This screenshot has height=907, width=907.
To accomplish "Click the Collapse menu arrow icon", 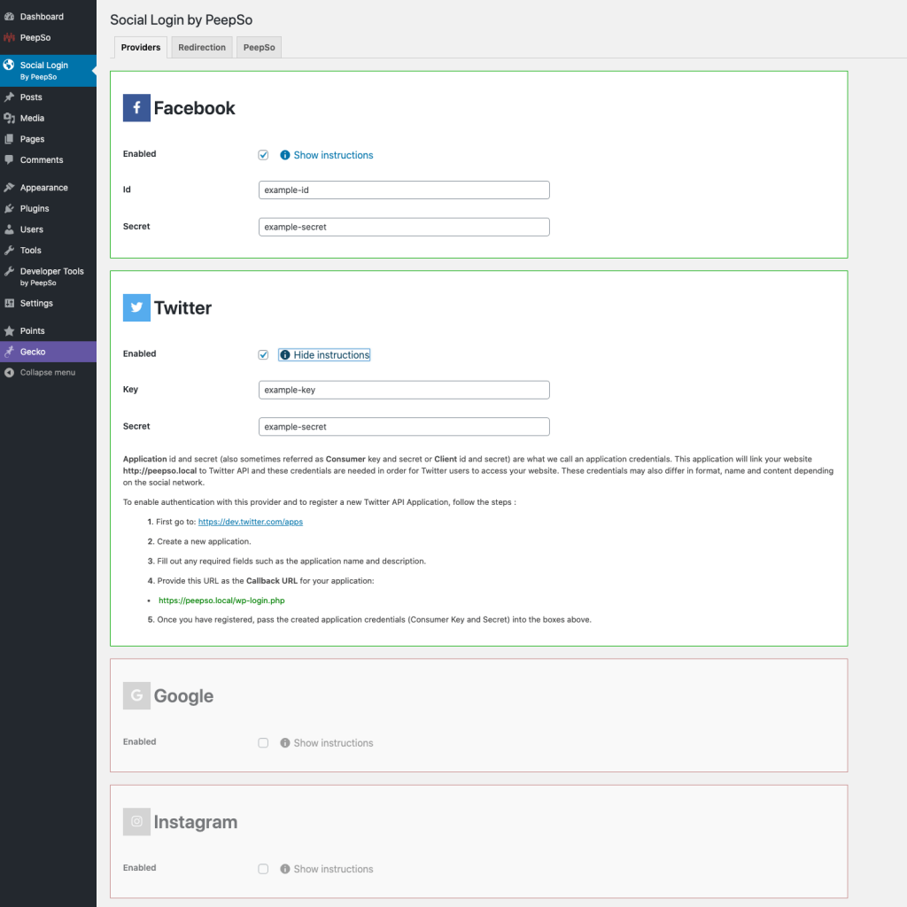I will (9, 373).
